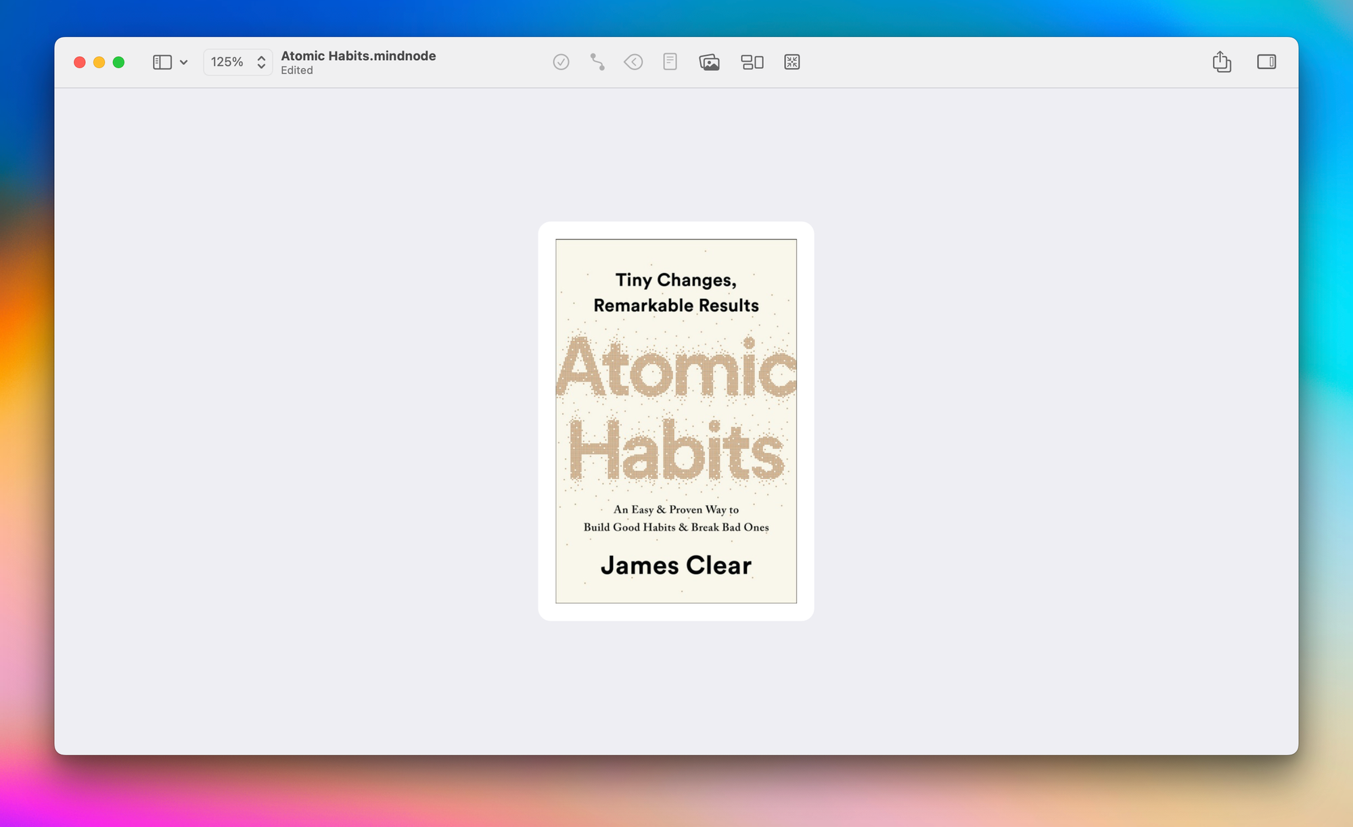Toggle the outline sidebar icon
This screenshot has width=1353, height=827.
click(x=162, y=62)
